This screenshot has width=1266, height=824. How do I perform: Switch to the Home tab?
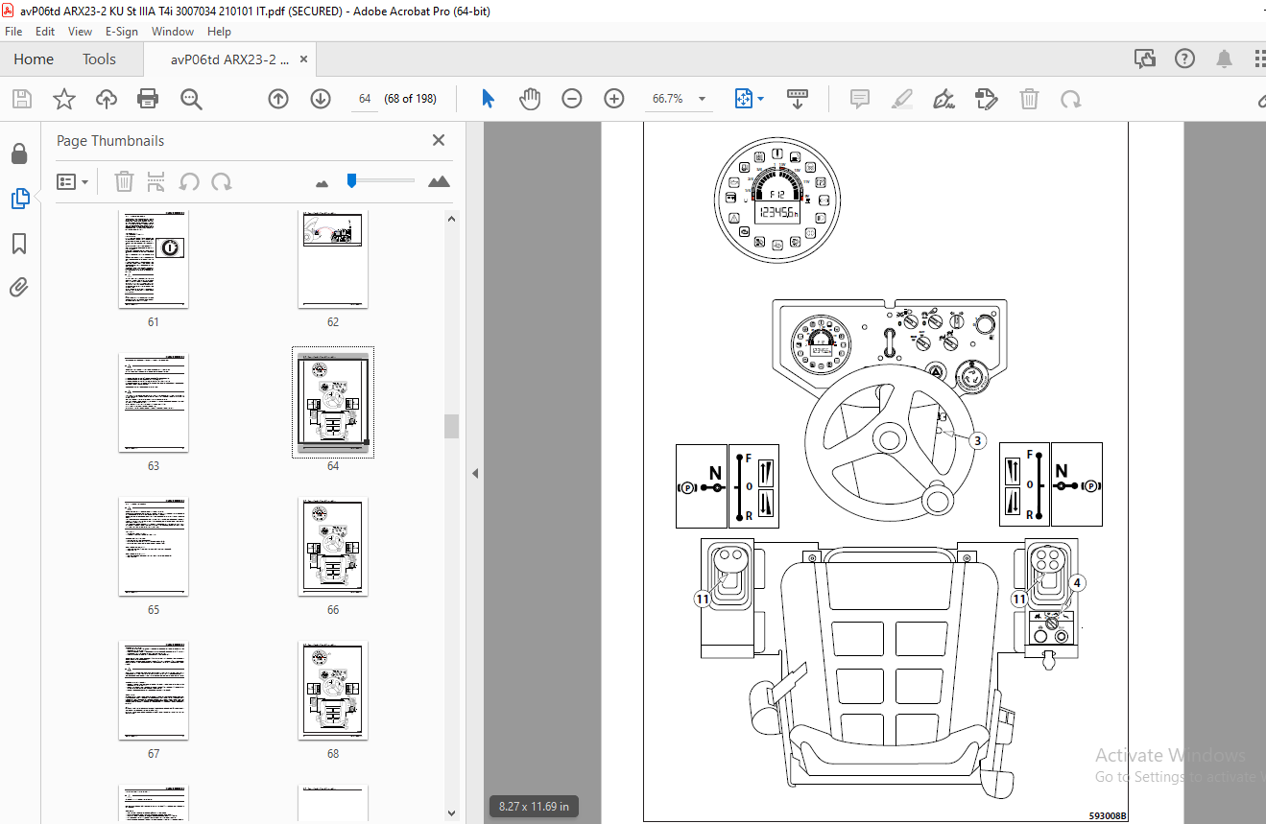(34, 59)
